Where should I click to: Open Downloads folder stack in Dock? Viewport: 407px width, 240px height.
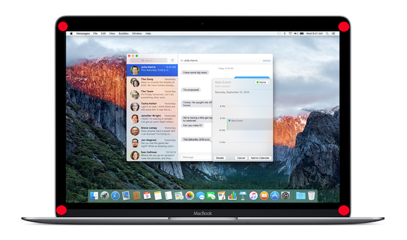[x=301, y=195]
